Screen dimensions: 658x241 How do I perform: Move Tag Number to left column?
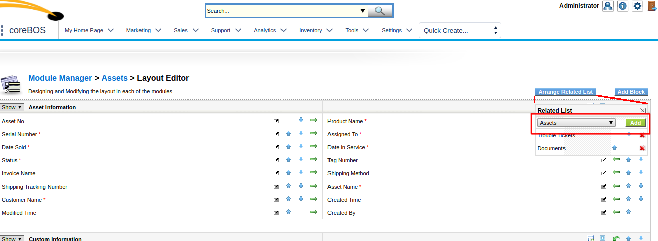616,159
